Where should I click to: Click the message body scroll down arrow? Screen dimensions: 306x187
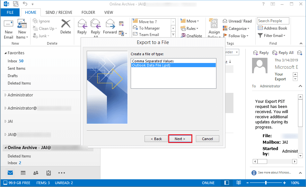[x=300, y=156]
